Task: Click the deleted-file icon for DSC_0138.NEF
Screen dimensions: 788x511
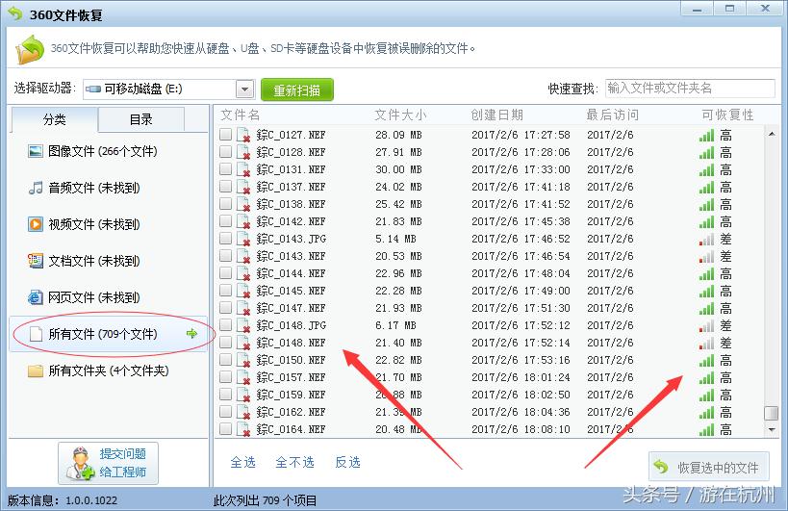Action: pyautogui.click(x=243, y=205)
